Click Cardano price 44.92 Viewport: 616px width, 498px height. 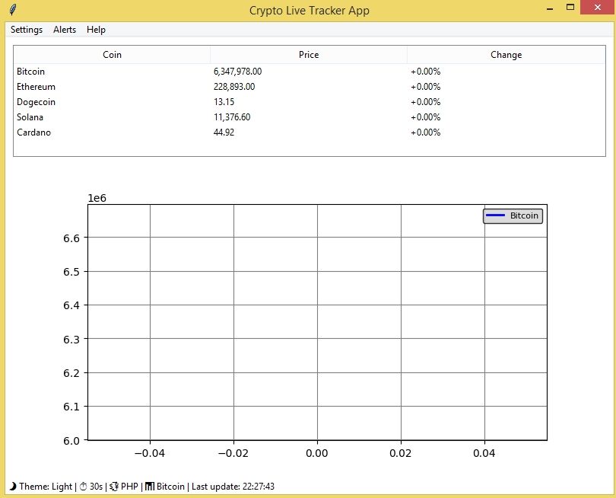224,132
